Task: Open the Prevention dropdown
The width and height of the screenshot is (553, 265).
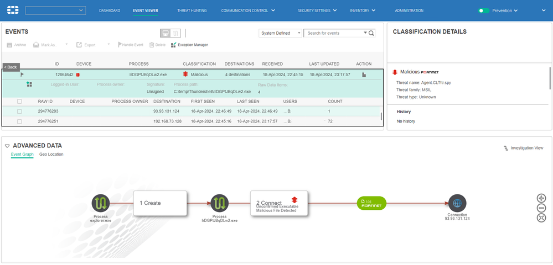Action: (505, 10)
